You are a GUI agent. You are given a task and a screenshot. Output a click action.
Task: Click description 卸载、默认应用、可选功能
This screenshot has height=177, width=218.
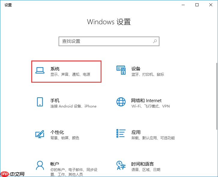point(153,138)
